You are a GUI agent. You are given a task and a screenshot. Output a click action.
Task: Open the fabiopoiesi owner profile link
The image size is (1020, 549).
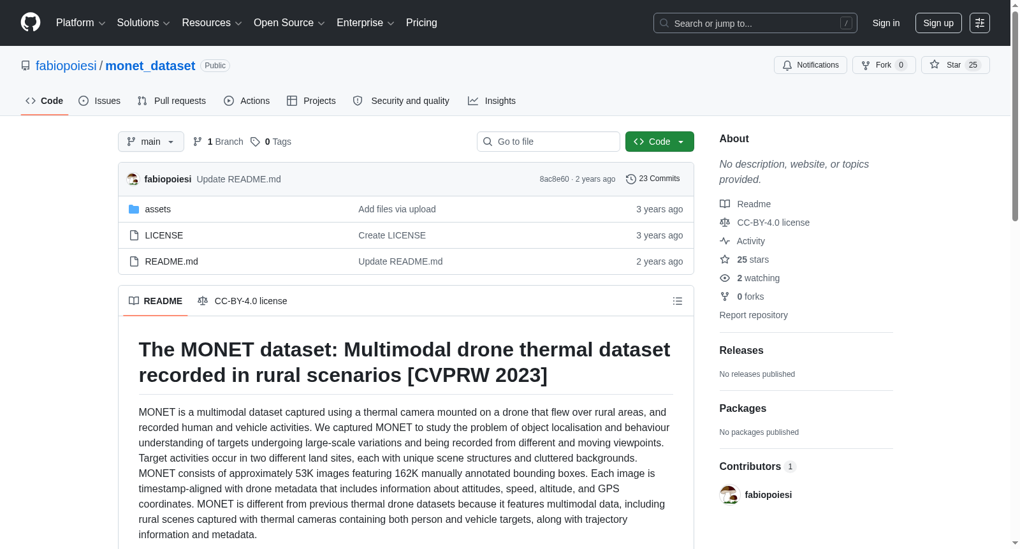(66, 66)
